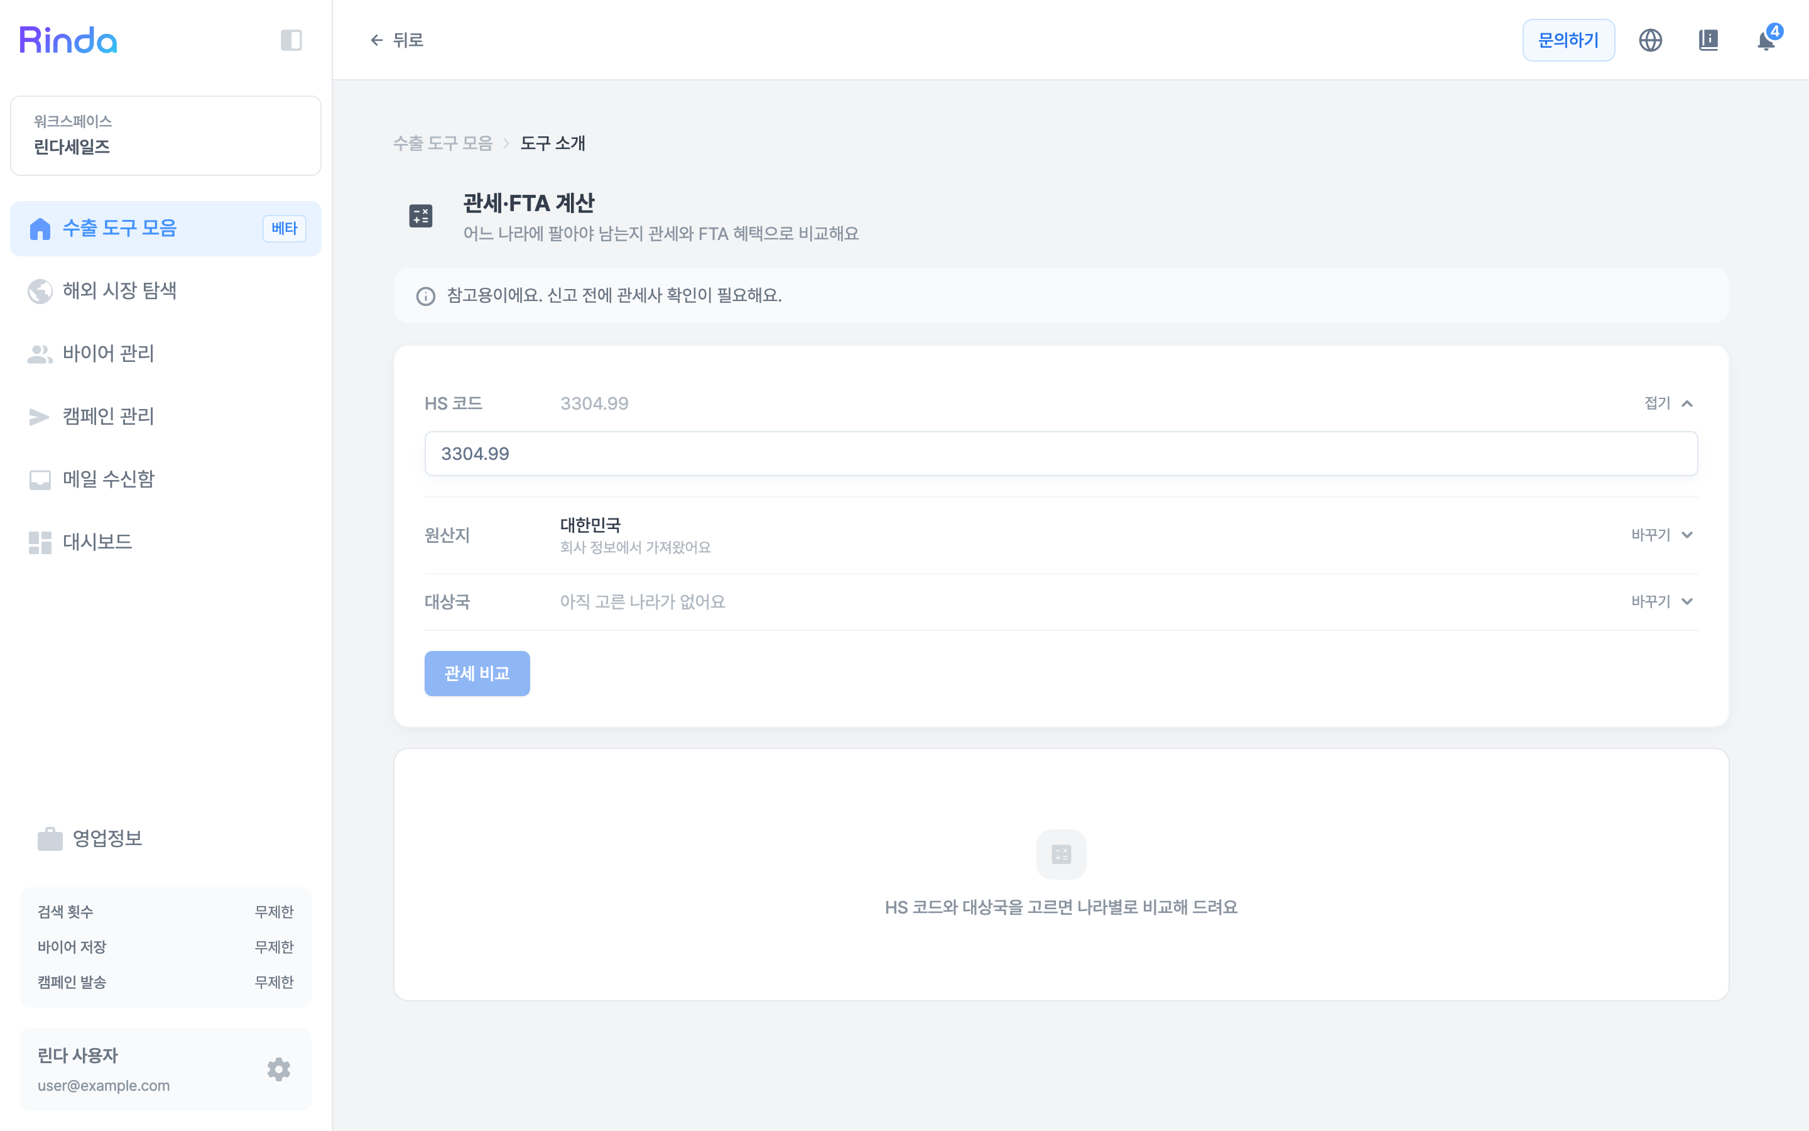
Task: Open the language globe icon
Action: coord(1650,40)
